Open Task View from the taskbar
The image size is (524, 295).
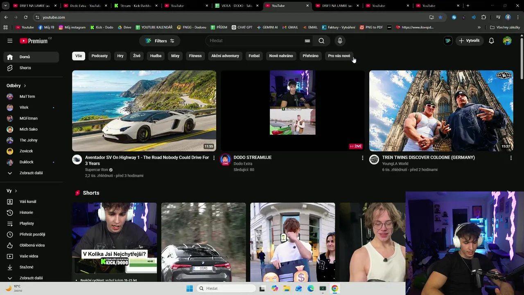(262, 288)
